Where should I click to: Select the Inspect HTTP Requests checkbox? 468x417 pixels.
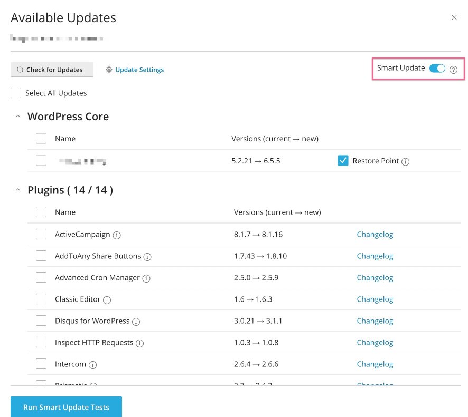click(41, 342)
